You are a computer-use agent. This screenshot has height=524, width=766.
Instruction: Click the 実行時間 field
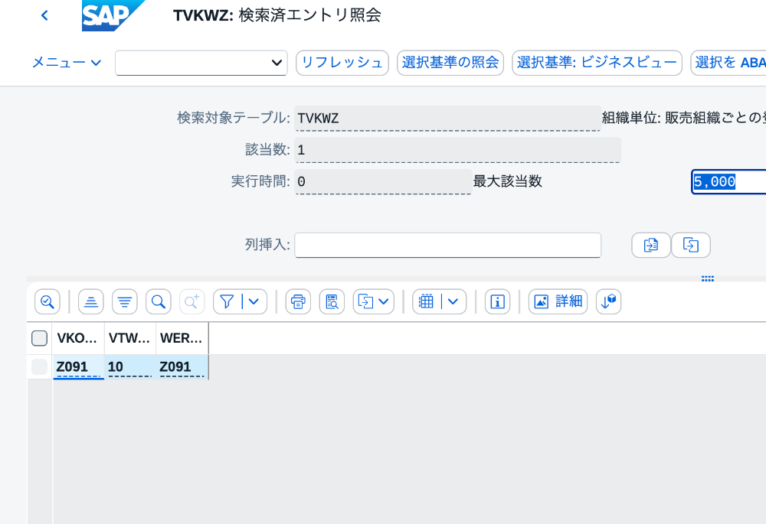383,181
